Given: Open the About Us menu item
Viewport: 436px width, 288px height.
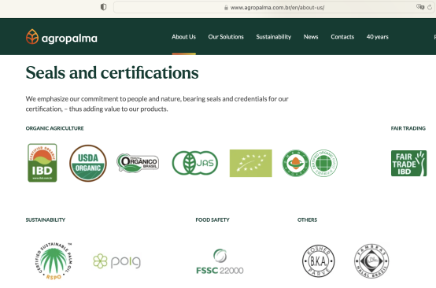Looking at the screenshot, I should point(184,37).
